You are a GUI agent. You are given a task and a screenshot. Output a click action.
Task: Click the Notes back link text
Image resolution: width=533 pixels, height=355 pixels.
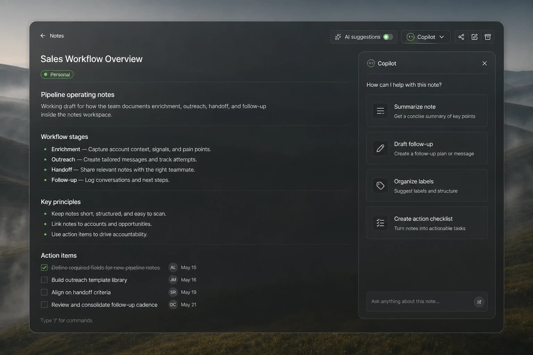57,36
